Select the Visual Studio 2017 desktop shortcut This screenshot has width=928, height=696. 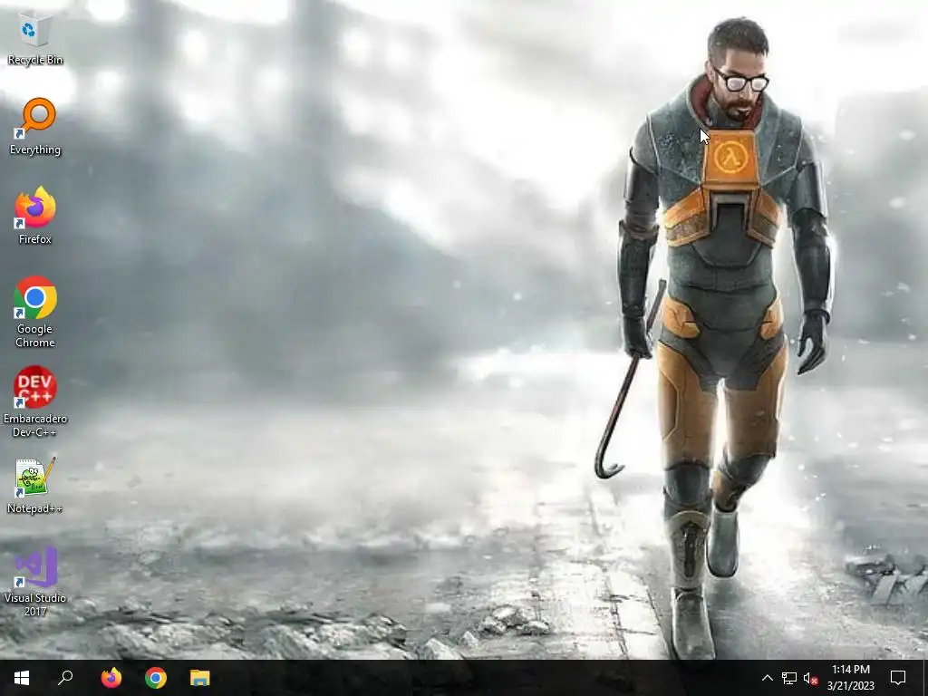coord(35,581)
